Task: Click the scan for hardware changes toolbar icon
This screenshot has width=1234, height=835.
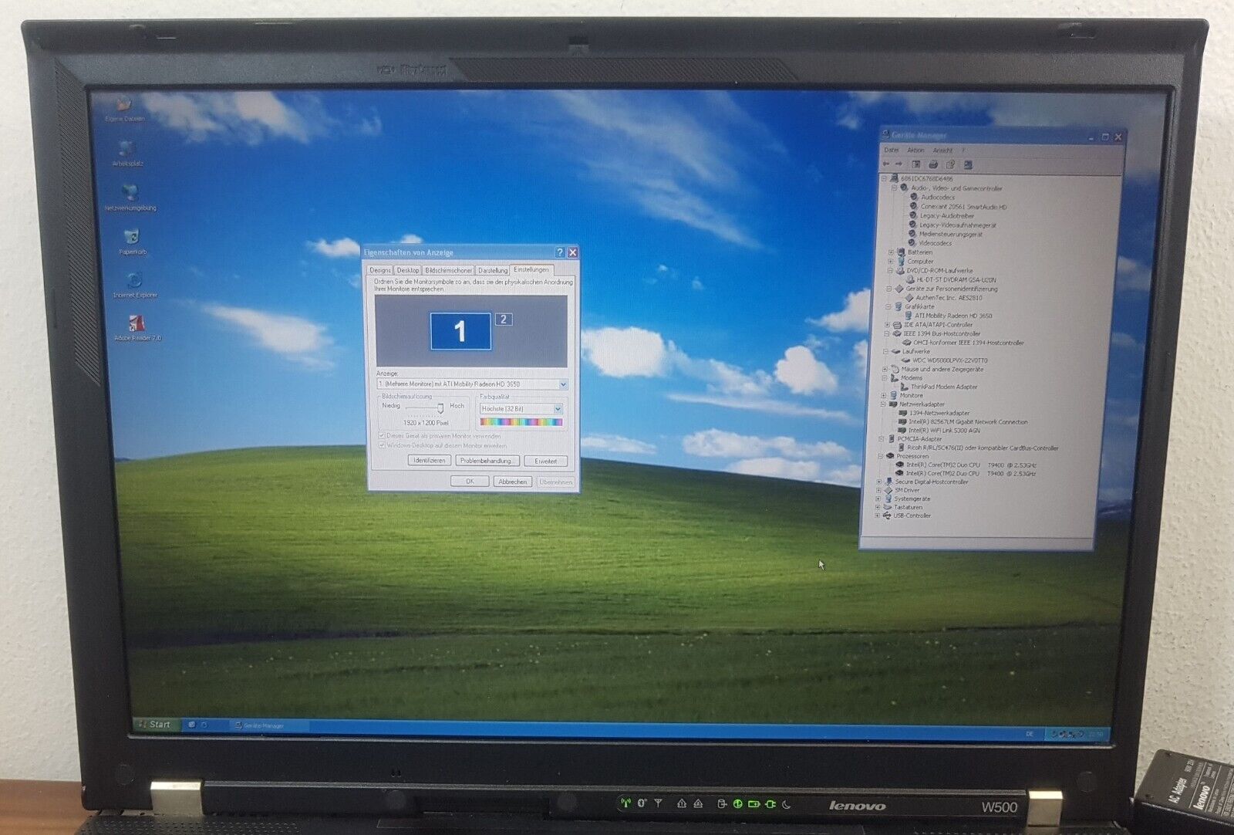Action: (968, 164)
